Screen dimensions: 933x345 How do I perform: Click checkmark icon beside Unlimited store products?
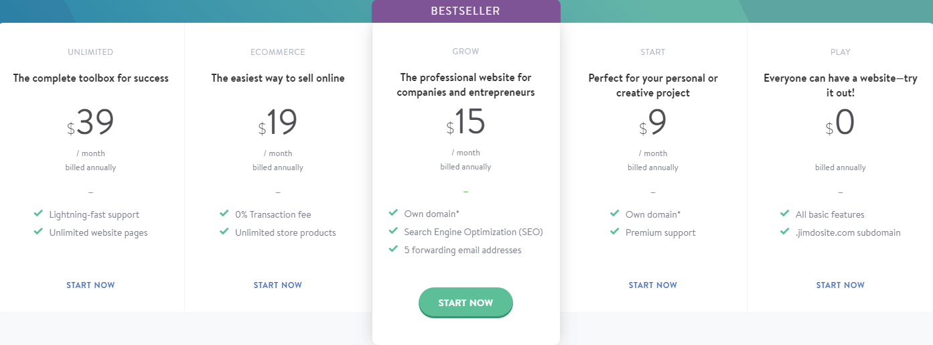(224, 232)
